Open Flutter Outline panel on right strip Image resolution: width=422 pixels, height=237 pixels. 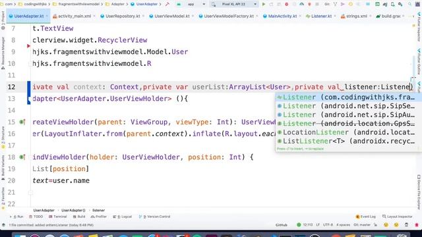pyautogui.click(x=419, y=62)
